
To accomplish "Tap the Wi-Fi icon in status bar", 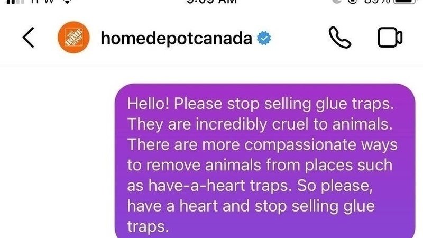I will (67, 2).
